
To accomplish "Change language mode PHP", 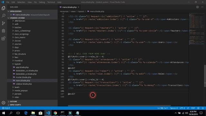I will point(193,108).
